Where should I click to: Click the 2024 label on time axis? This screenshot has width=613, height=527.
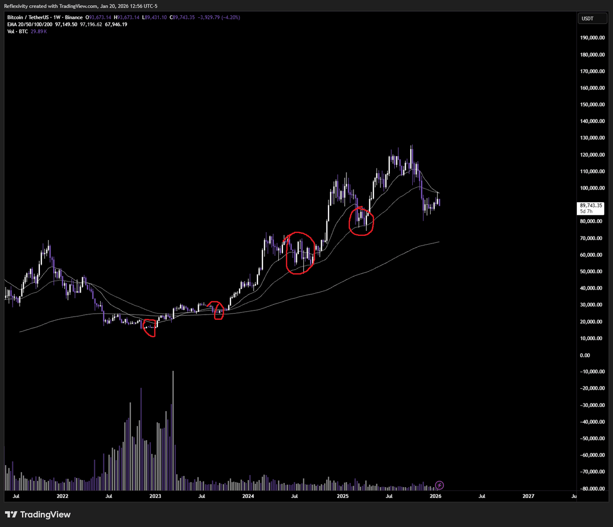[x=249, y=496]
